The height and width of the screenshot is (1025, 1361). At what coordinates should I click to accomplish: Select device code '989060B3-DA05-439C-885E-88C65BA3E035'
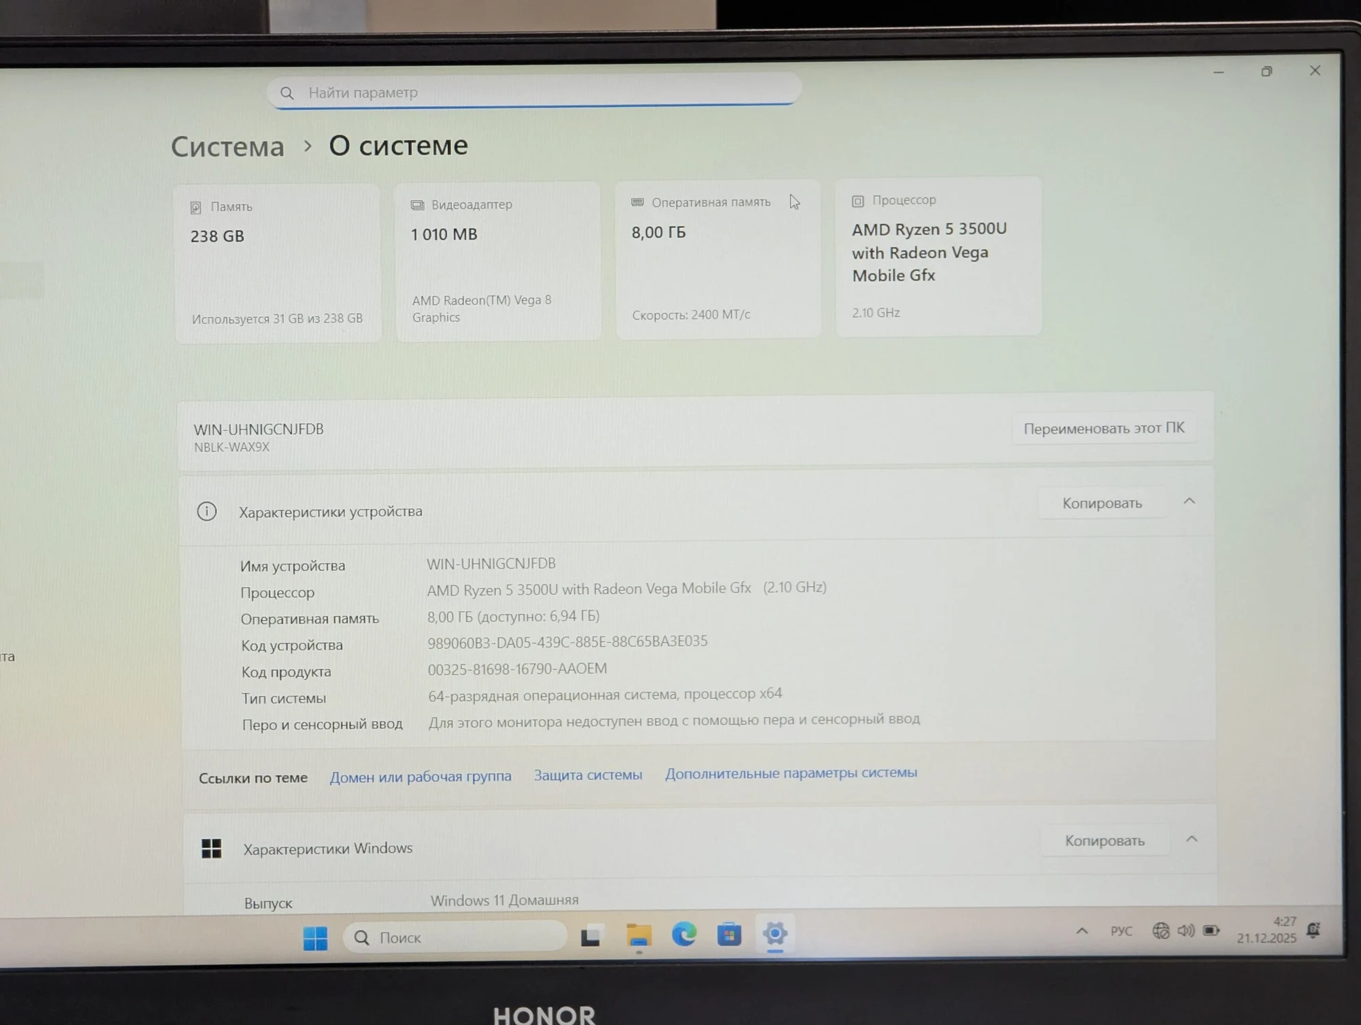(568, 642)
